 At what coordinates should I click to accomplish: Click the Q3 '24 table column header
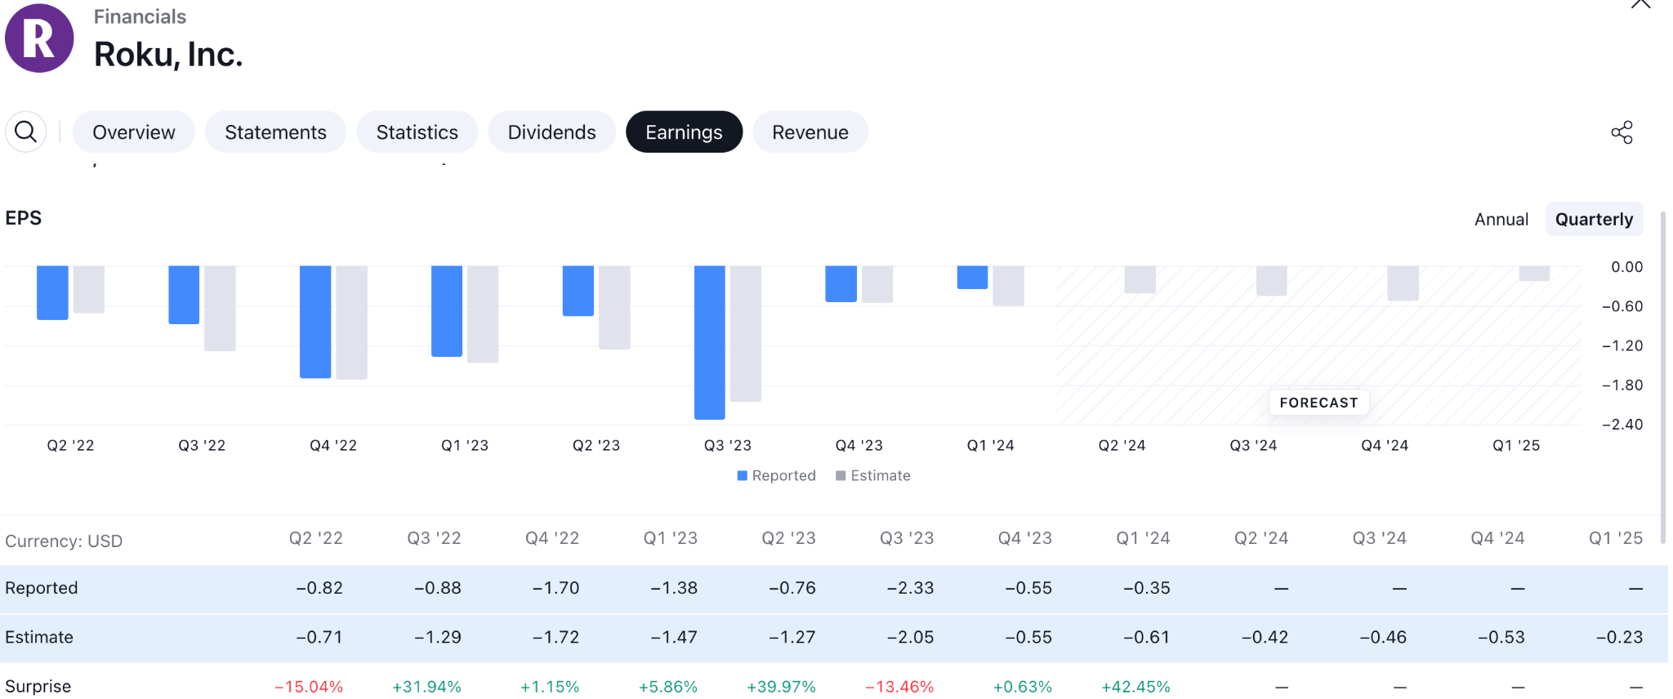pos(1380,538)
